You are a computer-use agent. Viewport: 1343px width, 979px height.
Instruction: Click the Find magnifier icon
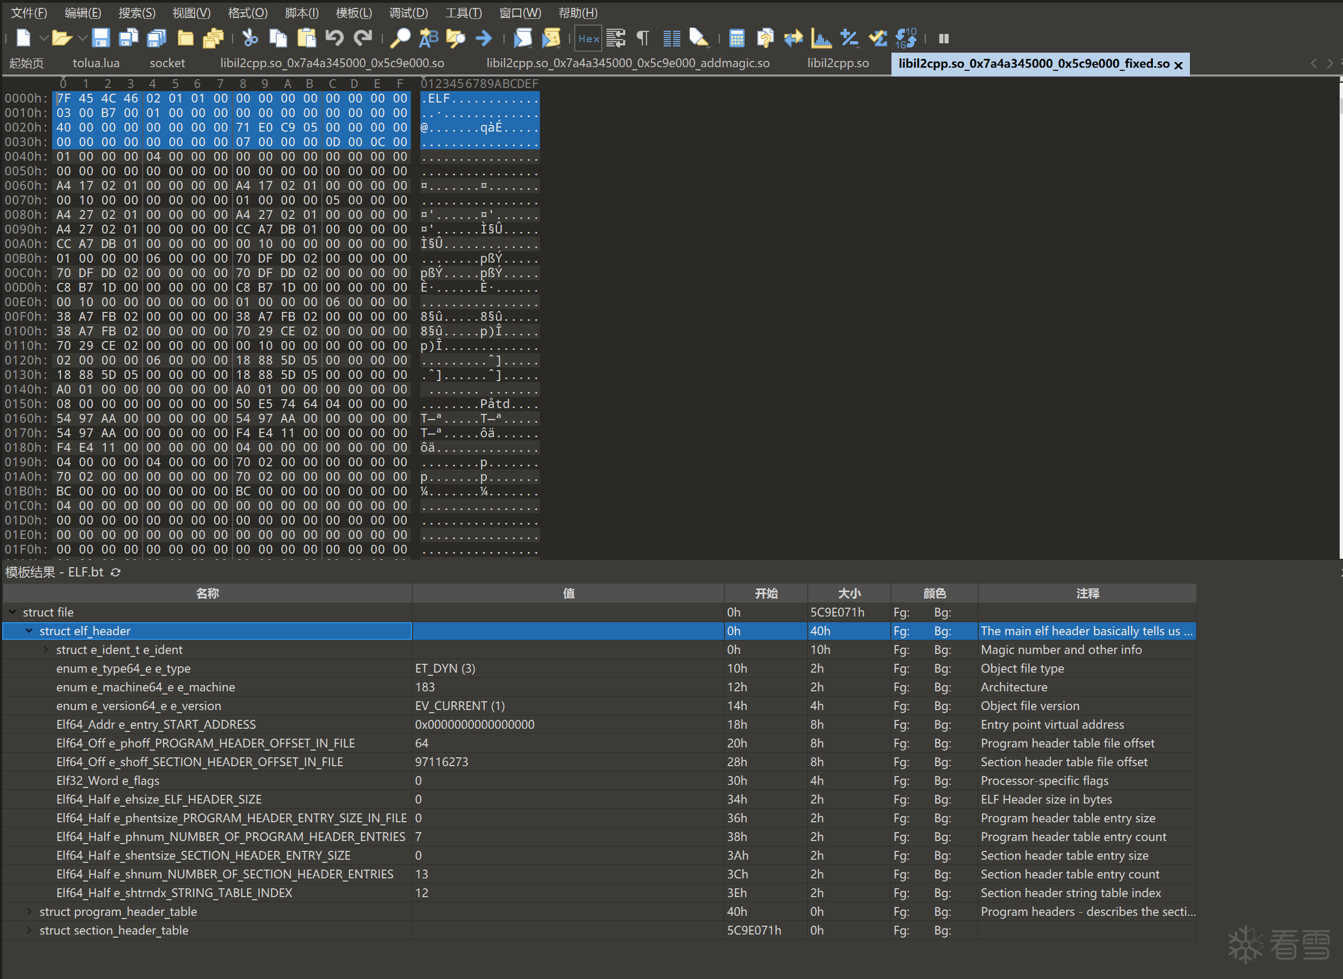click(x=401, y=38)
